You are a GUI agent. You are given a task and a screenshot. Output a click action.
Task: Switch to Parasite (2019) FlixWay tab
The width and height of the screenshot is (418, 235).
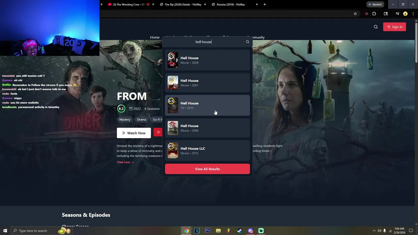pyautogui.click(x=231, y=5)
